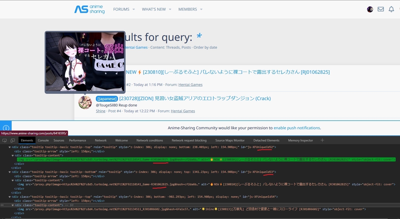
Task: Open the Source Maps Monitor tab
Action: [230, 140]
